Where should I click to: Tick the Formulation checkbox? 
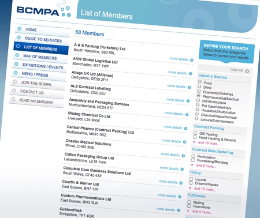click(194, 156)
